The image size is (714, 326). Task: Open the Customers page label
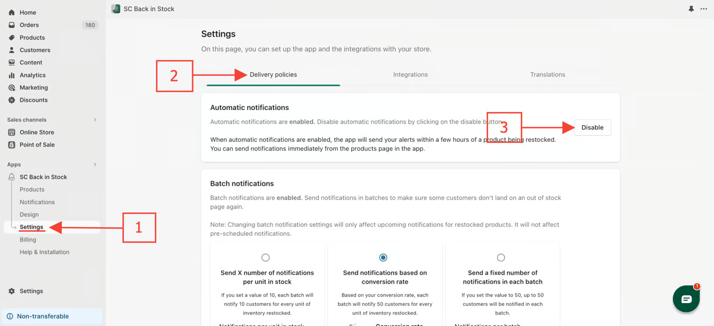coord(35,50)
